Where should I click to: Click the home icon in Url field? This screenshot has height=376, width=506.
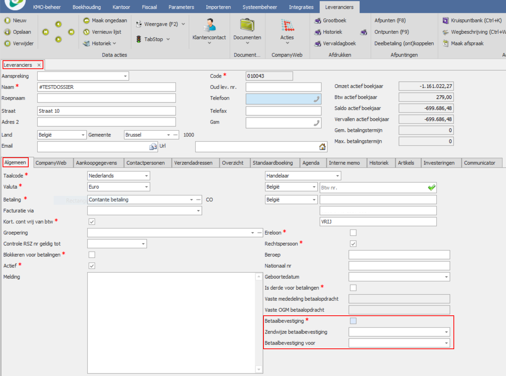[322, 147]
